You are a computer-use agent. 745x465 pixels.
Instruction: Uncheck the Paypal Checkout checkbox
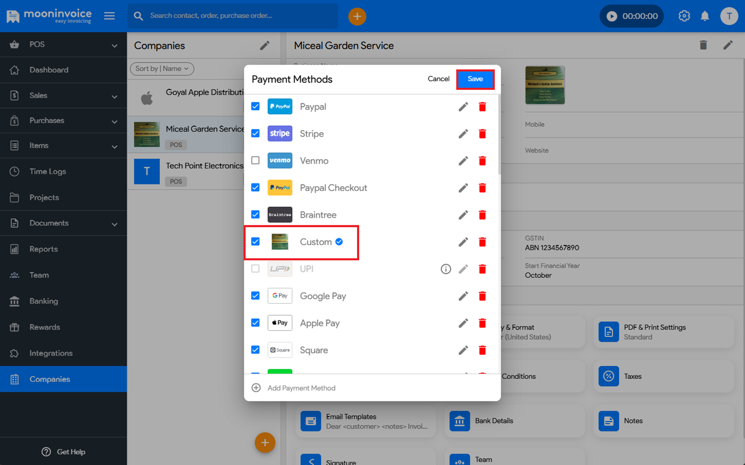(x=256, y=188)
